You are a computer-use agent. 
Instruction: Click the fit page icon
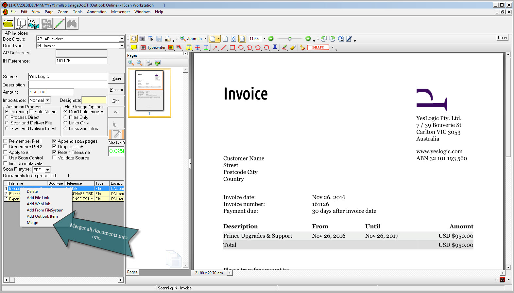pyautogui.click(x=233, y=39)
